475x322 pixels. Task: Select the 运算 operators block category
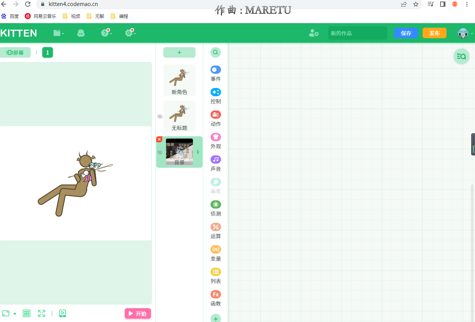216,231
